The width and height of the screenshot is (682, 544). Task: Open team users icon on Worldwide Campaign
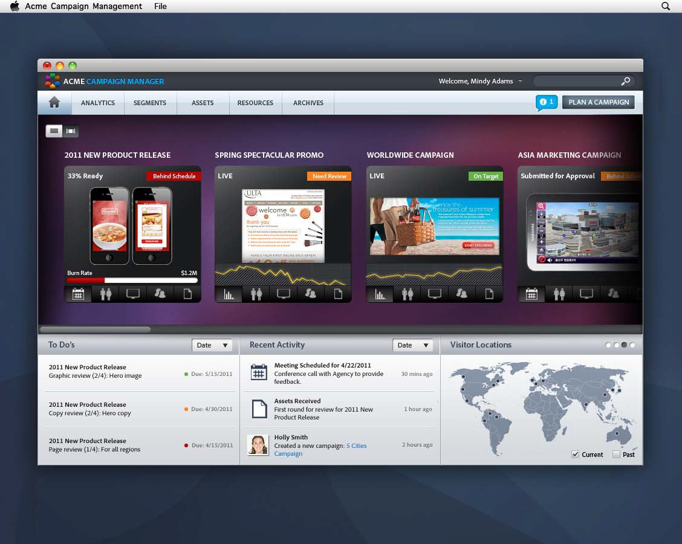462,294
